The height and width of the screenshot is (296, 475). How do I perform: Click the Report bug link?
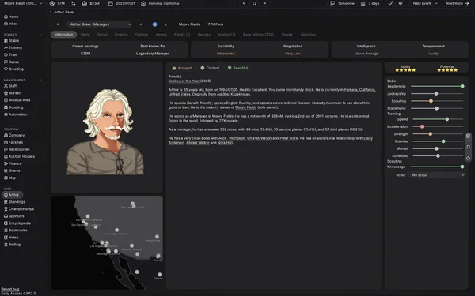pyautogui.click(x=10, y=289)
